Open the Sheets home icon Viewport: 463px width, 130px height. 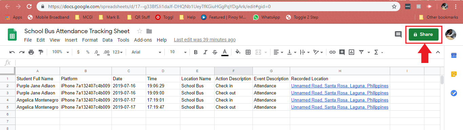(12, 35)
